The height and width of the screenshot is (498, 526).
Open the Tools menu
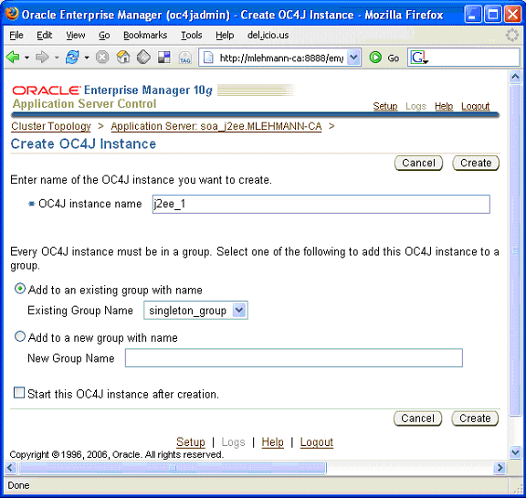pyautogui.click(x=192, y=35)
